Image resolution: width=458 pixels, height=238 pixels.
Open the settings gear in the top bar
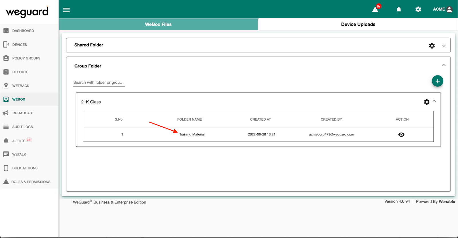418,9
